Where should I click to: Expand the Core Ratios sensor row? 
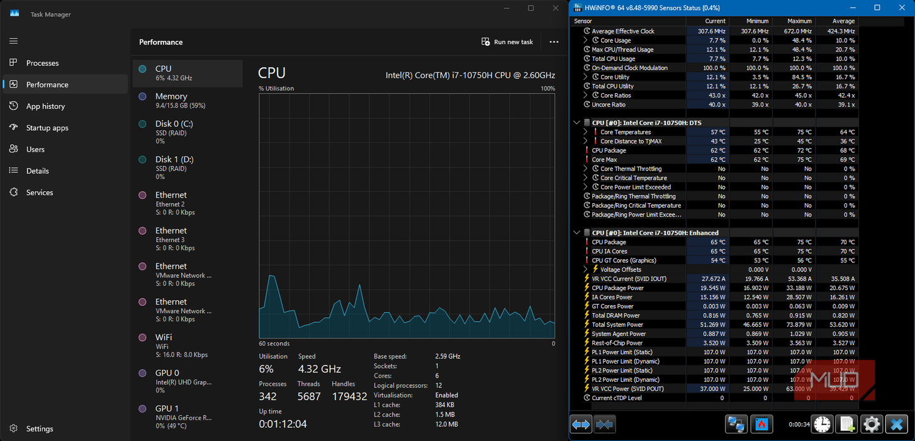pyautogui.click(x=587, y=96)
